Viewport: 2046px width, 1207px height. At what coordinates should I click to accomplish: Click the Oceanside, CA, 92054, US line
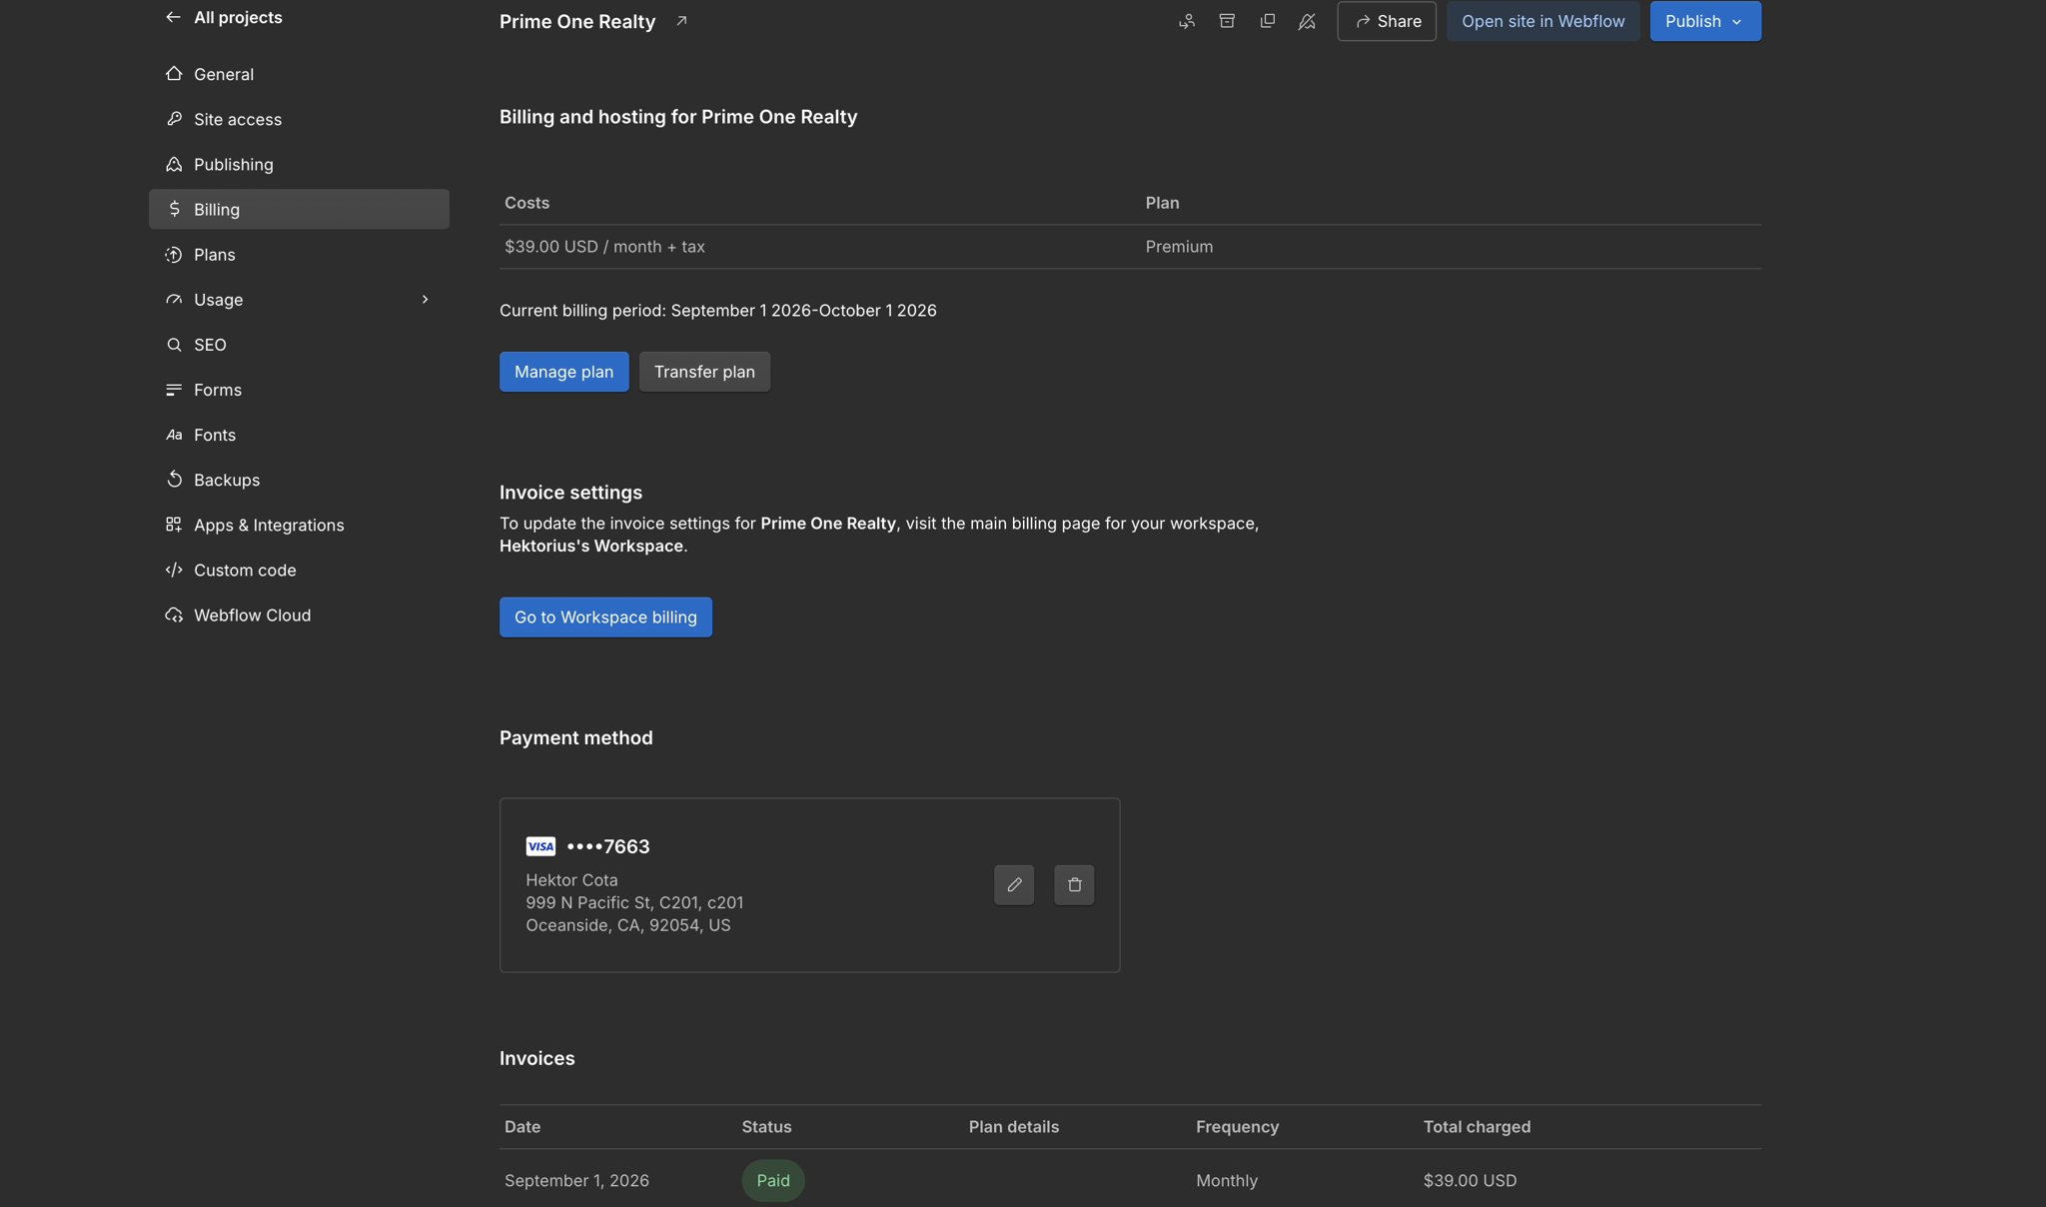628,925
